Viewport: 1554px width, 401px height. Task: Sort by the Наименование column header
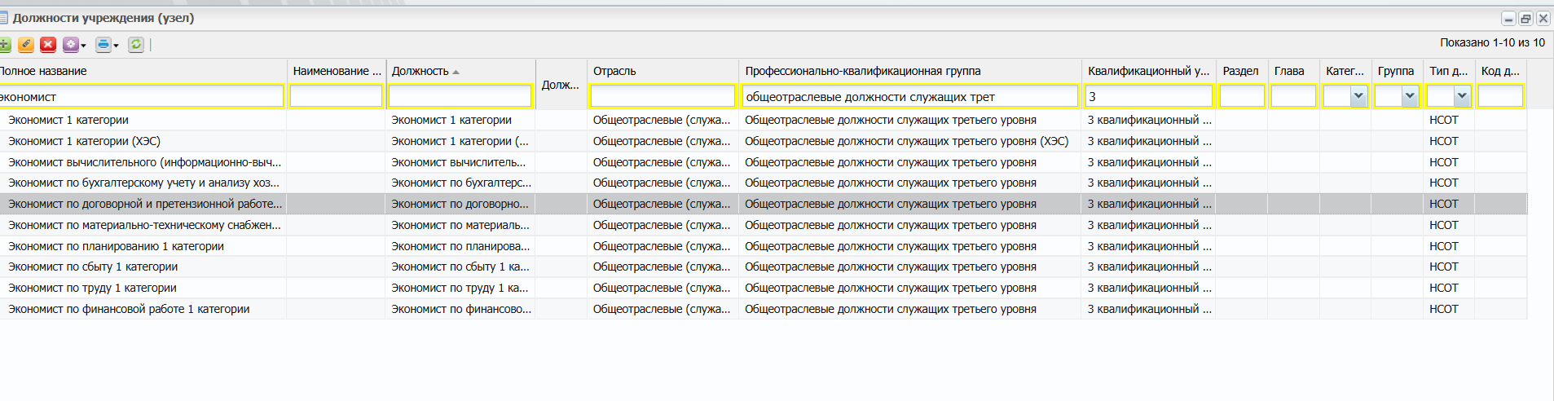point(337,71)
